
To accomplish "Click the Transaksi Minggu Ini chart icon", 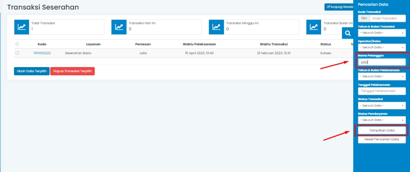I will (x=216, y=27).
